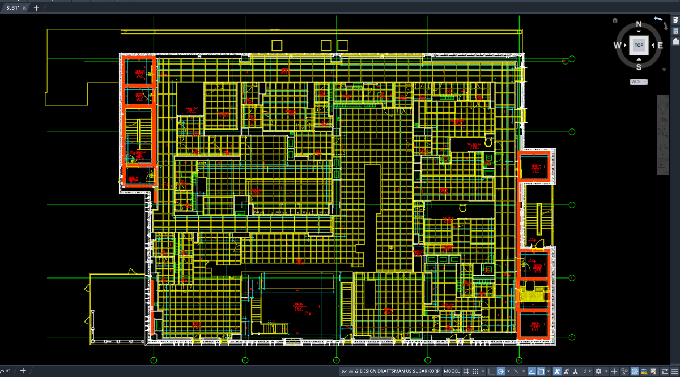Toggle Ortho mode in status bar
The width and height of the screenshot is (680, 377).
(491, 371)
